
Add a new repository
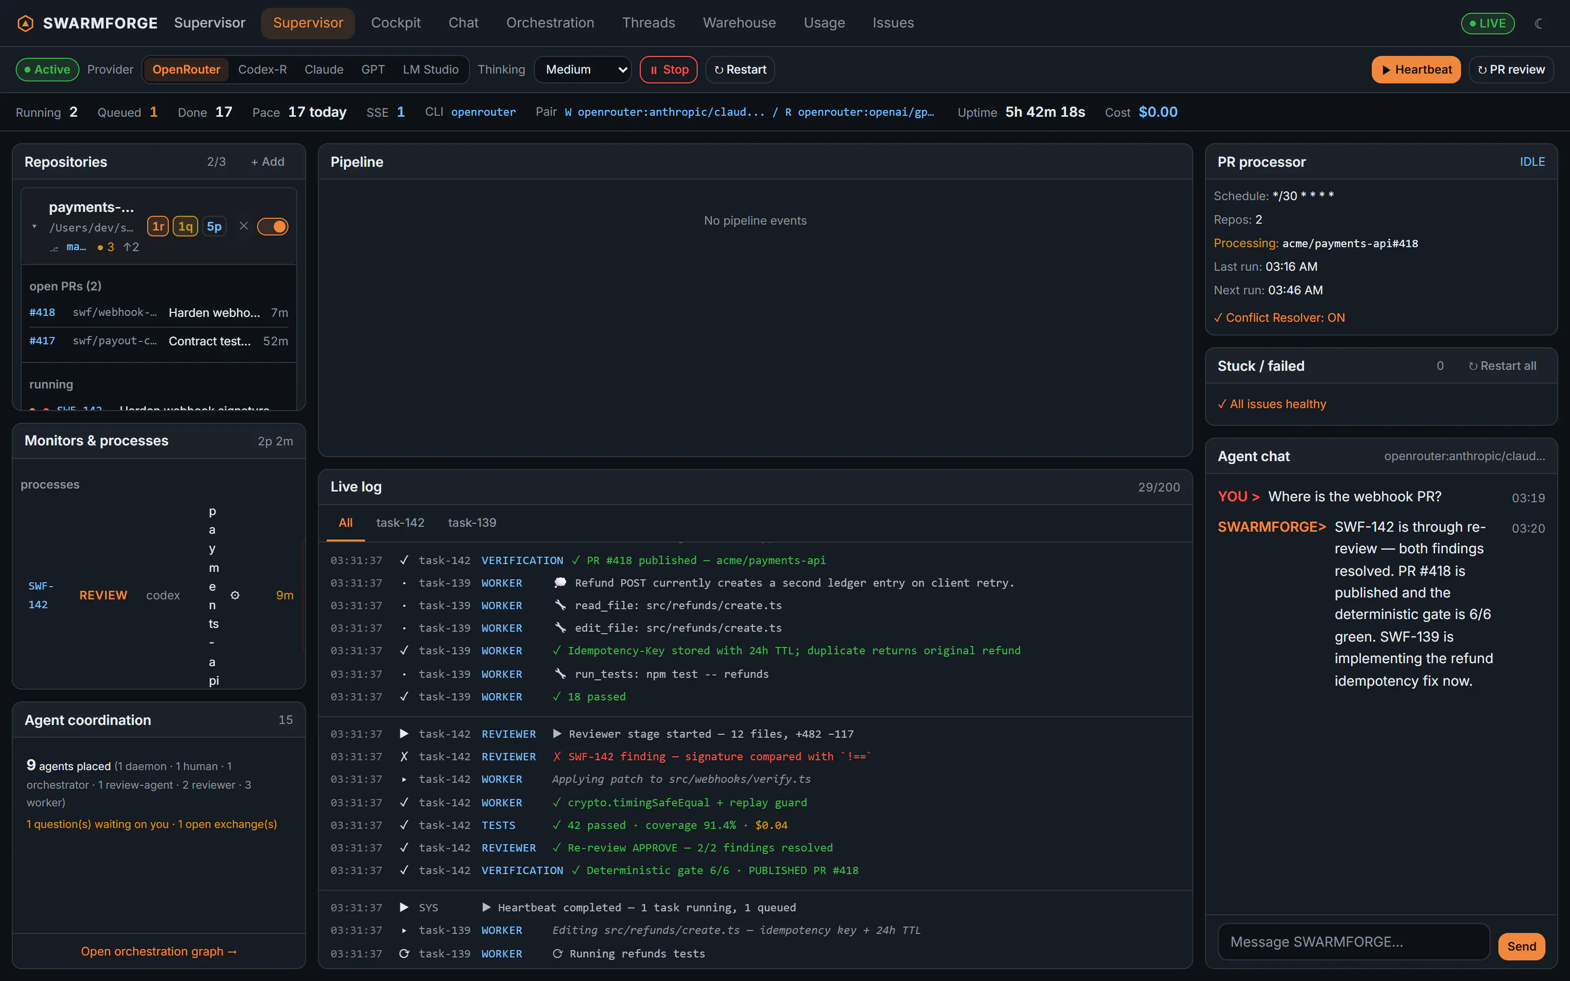[267, 161]
